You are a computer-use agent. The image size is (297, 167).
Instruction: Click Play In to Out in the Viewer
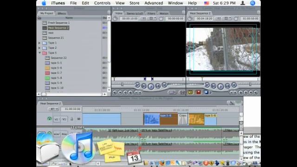coord(144,86)
